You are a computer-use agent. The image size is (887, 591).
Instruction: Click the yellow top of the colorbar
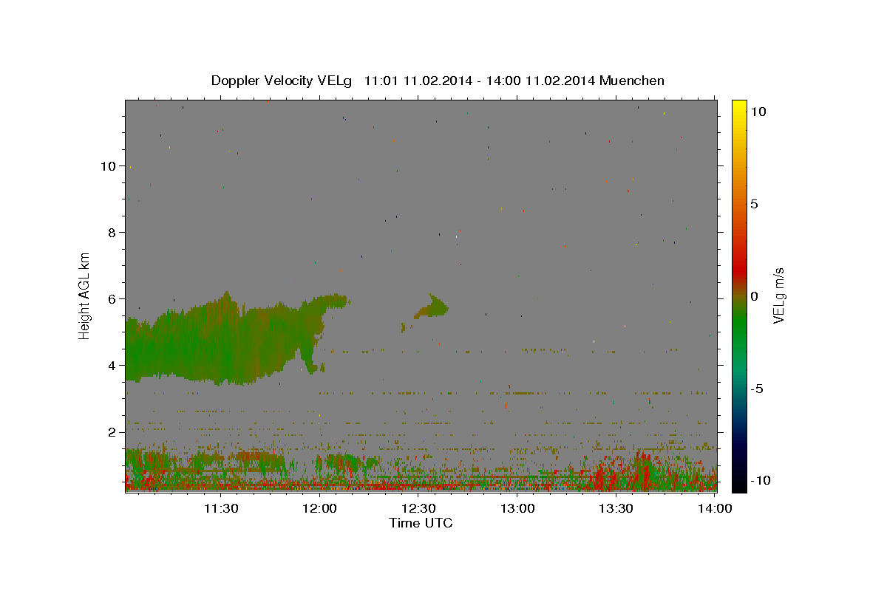(739, 107)
